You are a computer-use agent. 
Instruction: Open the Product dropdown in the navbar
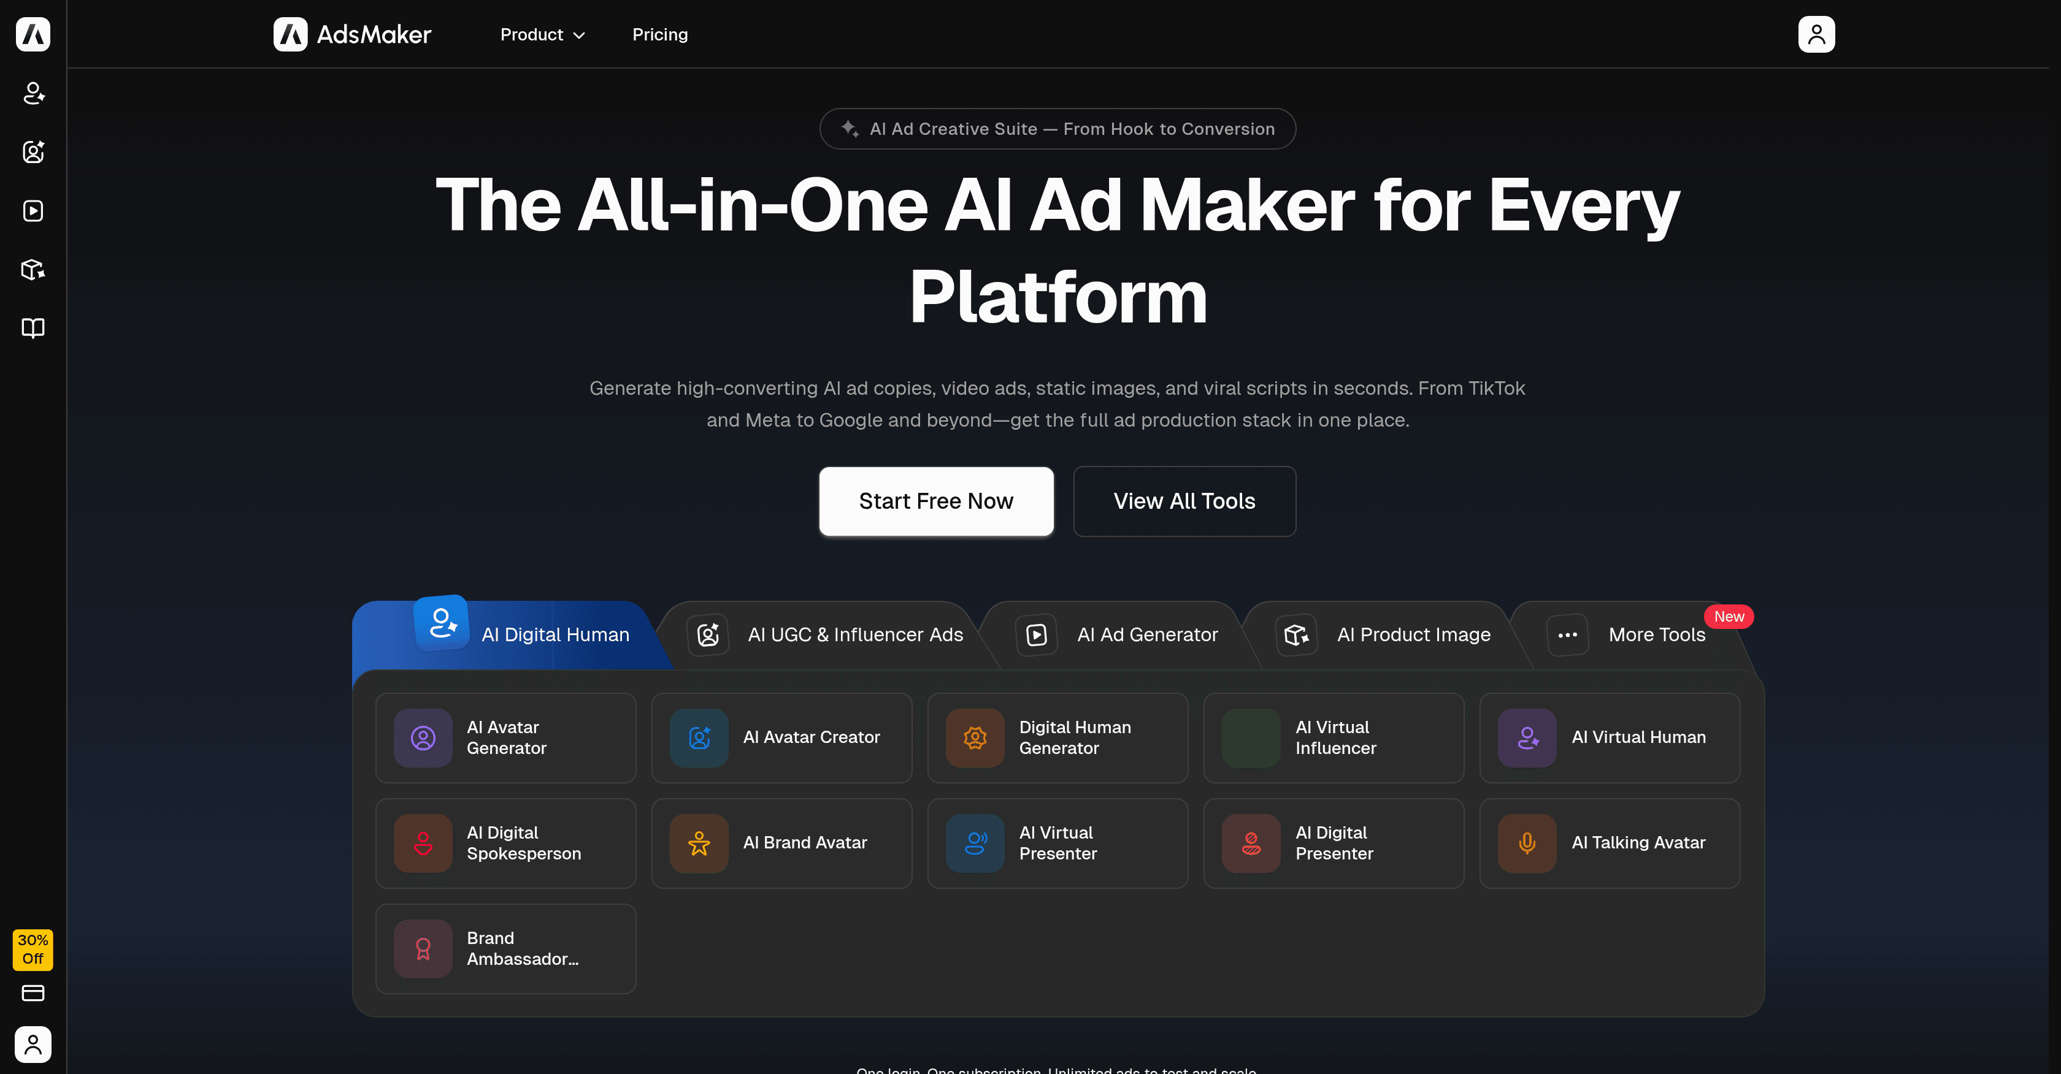542,34
